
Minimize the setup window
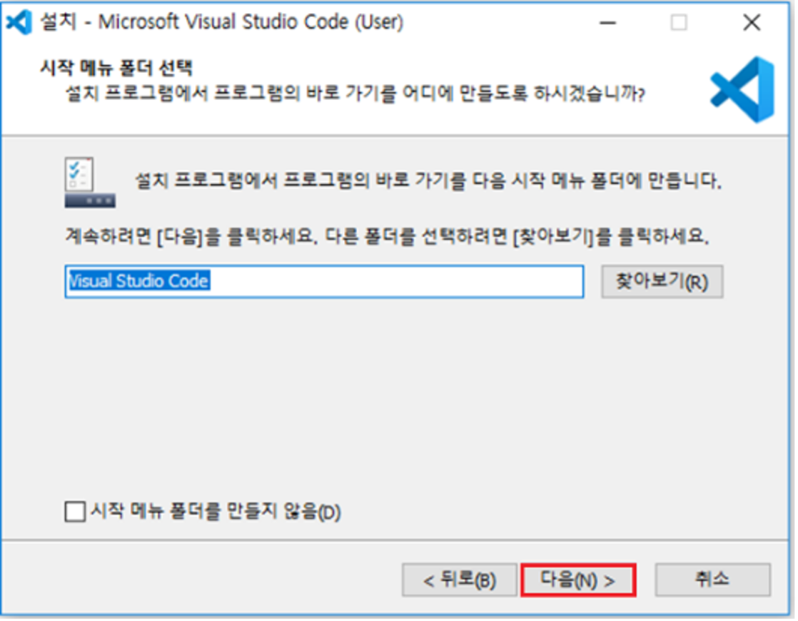pos(607,22)
